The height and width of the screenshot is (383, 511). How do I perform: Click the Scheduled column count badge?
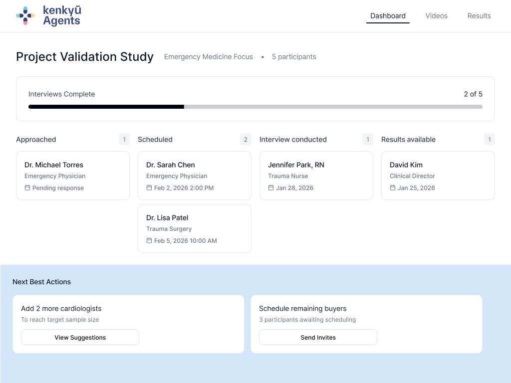click(x=246, y=140)
